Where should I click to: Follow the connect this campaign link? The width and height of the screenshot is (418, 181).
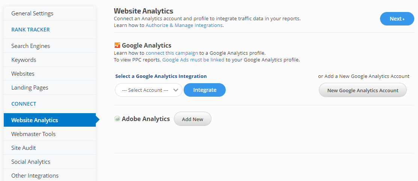click(x=172, y=53)
